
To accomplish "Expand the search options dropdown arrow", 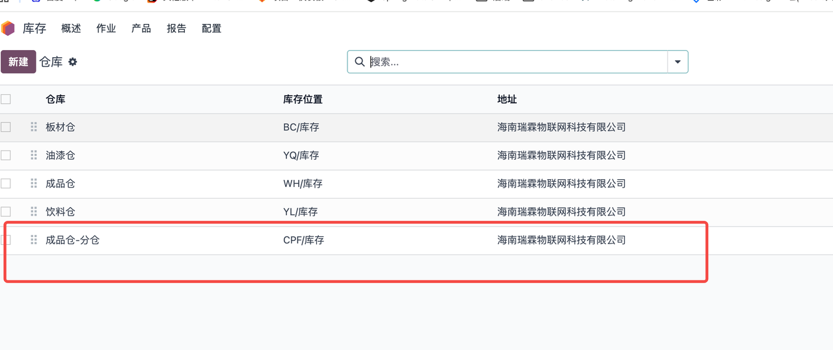I will pos(677,62).
